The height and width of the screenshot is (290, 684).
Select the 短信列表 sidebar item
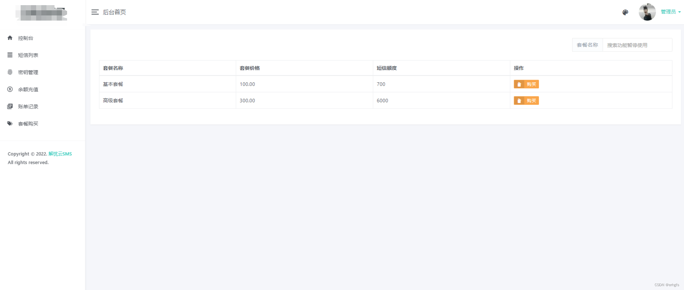point(28,55)
